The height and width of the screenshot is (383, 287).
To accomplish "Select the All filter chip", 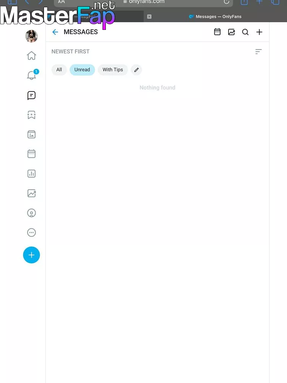I will pyautogui.click(x=59, y=70).
